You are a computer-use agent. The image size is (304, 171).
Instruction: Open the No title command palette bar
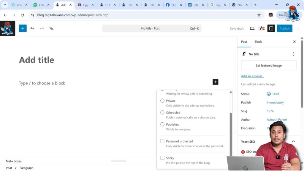point(152,28)
